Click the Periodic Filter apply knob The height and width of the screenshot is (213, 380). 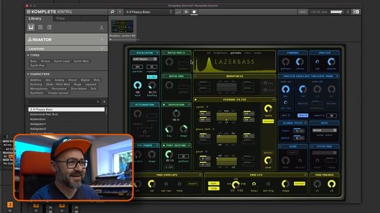pos(268,109)
